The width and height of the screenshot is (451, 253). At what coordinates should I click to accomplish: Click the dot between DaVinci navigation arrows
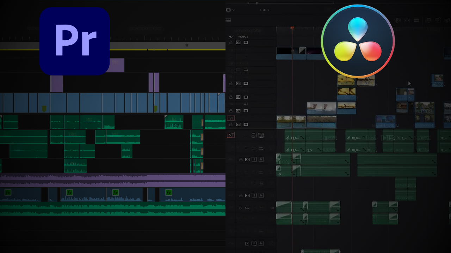click(265, 10)
